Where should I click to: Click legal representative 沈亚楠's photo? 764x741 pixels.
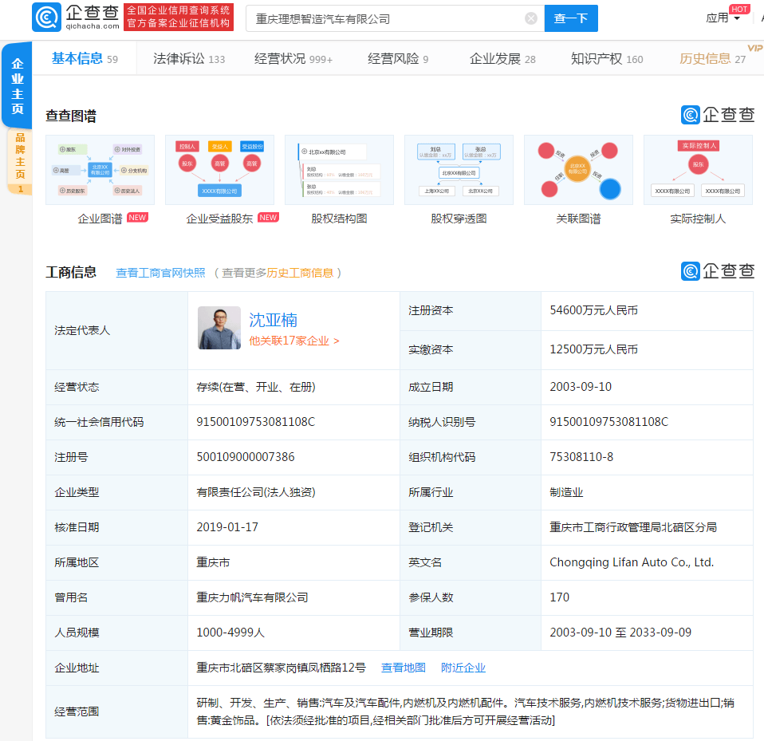[219, 327]
